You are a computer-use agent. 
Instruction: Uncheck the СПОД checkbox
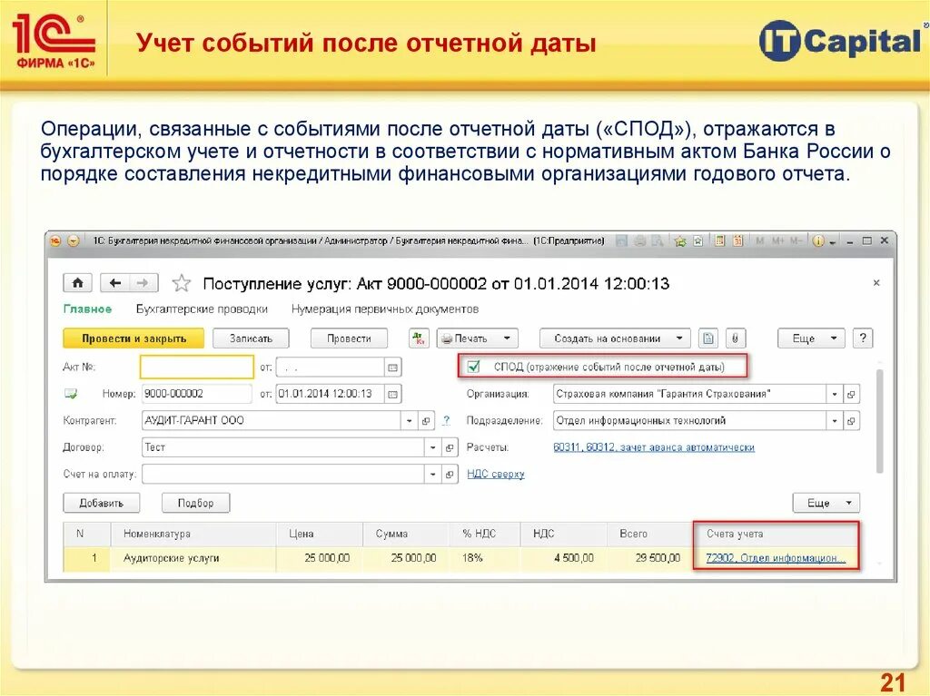(473, 367)
